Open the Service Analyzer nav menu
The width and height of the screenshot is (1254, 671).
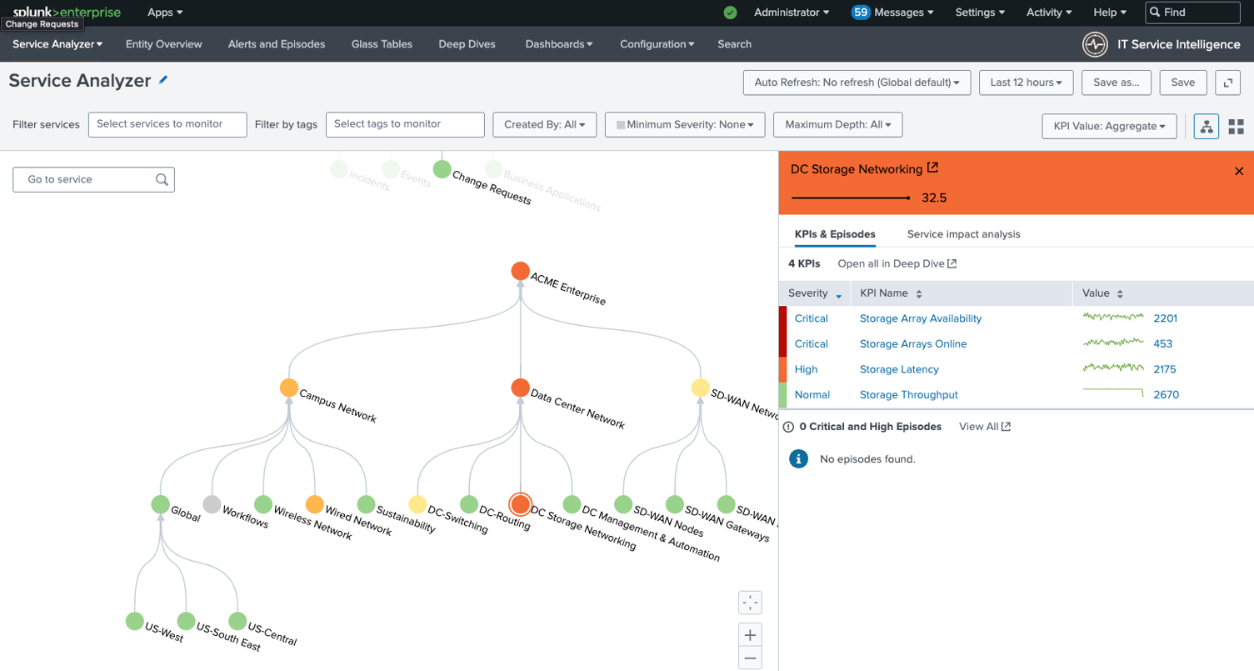tap(57, 44)
